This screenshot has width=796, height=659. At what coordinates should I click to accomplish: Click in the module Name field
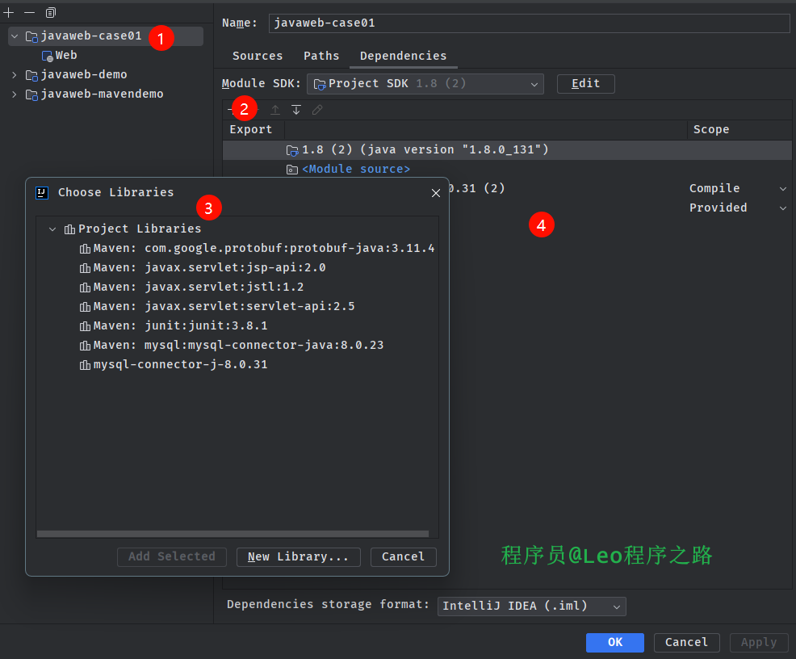pos(529,23)
